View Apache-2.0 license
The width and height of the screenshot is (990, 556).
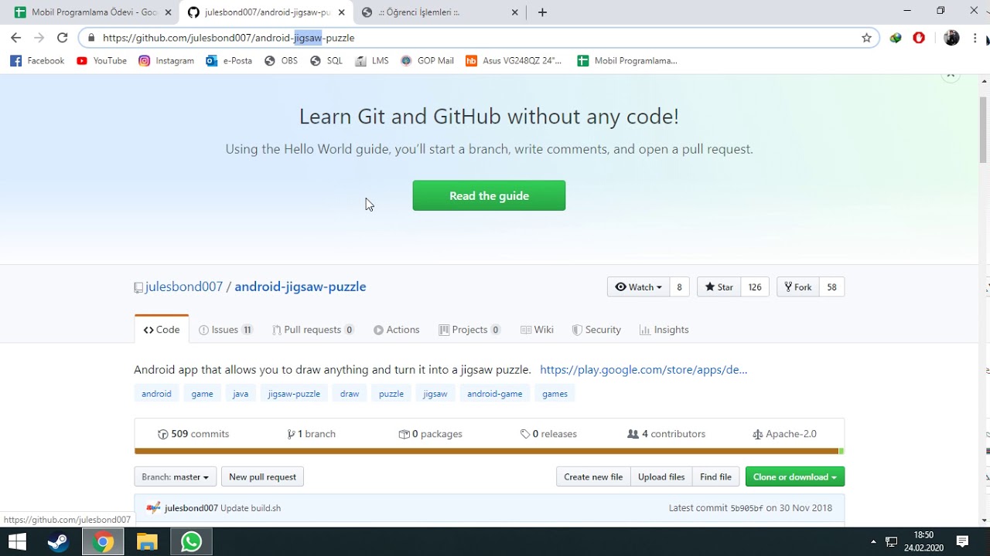(784, 434)
